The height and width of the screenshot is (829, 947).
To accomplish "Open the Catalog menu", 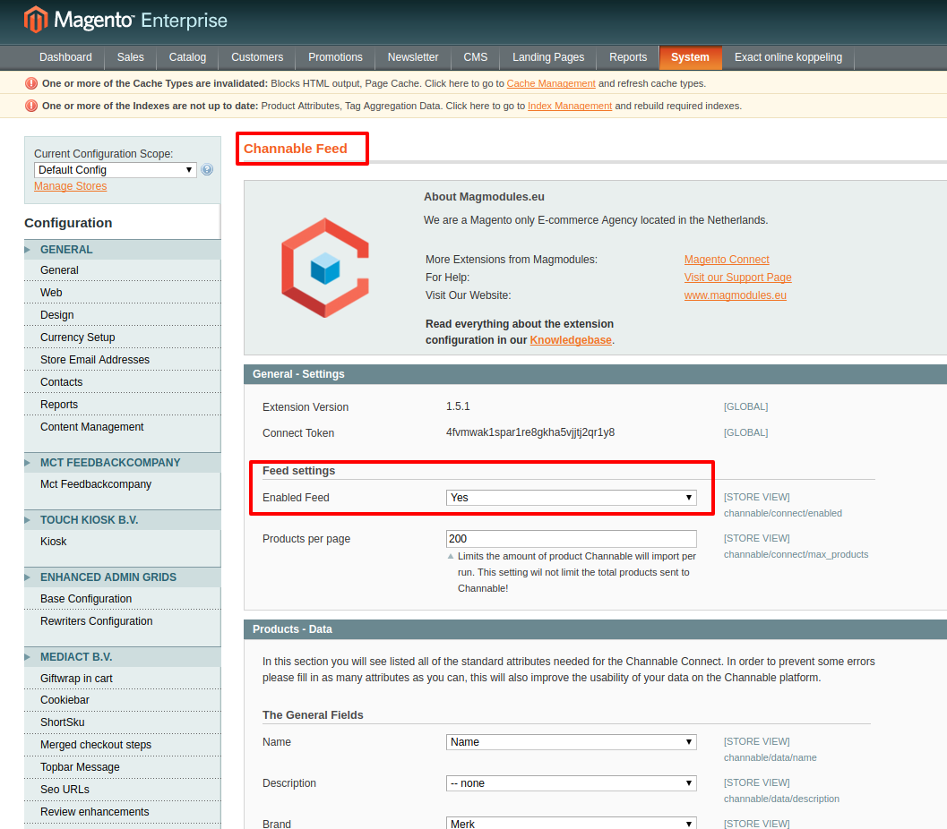I will (x=187, y=57).
